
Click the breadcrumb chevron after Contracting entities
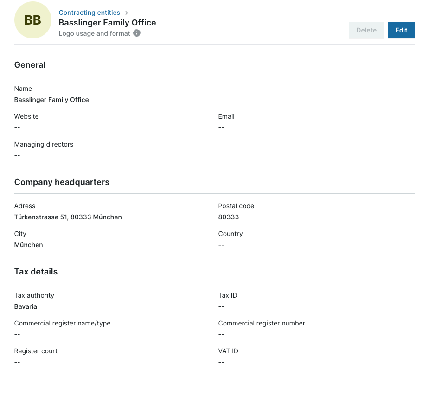coord(127,13)
